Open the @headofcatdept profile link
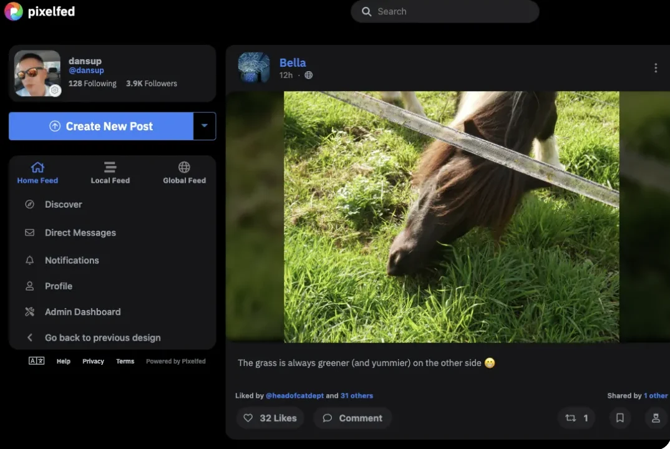 tap(295, 395)
